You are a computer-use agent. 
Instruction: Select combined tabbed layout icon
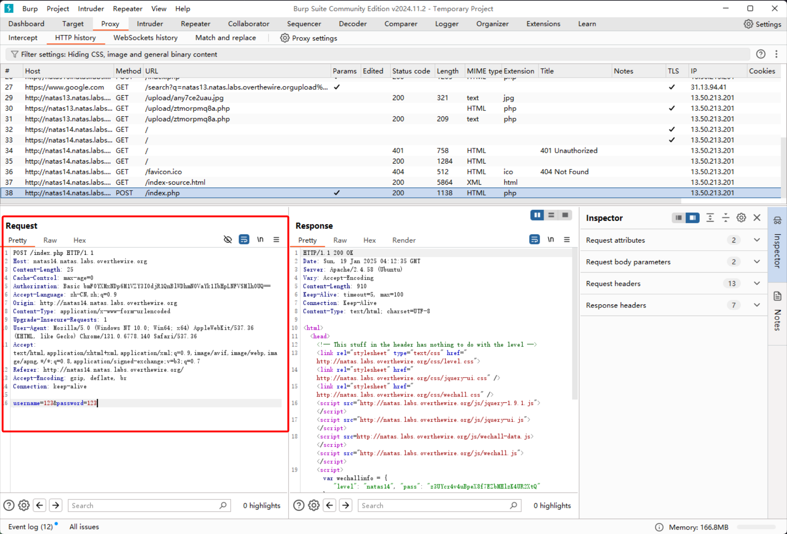pos(565,215)
